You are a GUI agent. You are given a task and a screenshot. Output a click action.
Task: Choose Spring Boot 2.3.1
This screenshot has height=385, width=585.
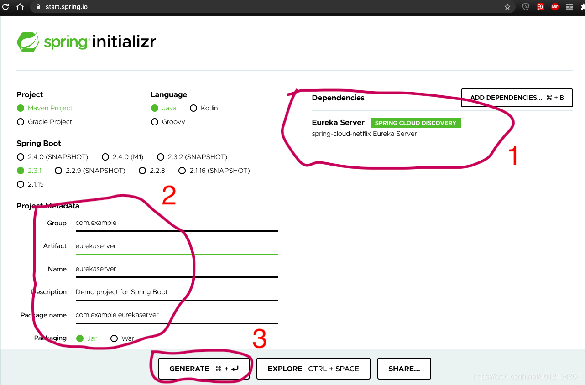coord(29,171)
